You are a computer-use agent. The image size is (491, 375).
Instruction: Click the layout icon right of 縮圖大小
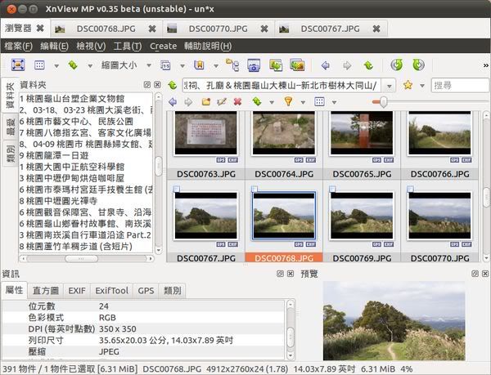pos(165,65)
